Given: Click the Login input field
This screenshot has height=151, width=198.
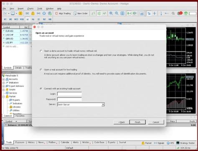Looking at the screenshot, I should point(69,94).
